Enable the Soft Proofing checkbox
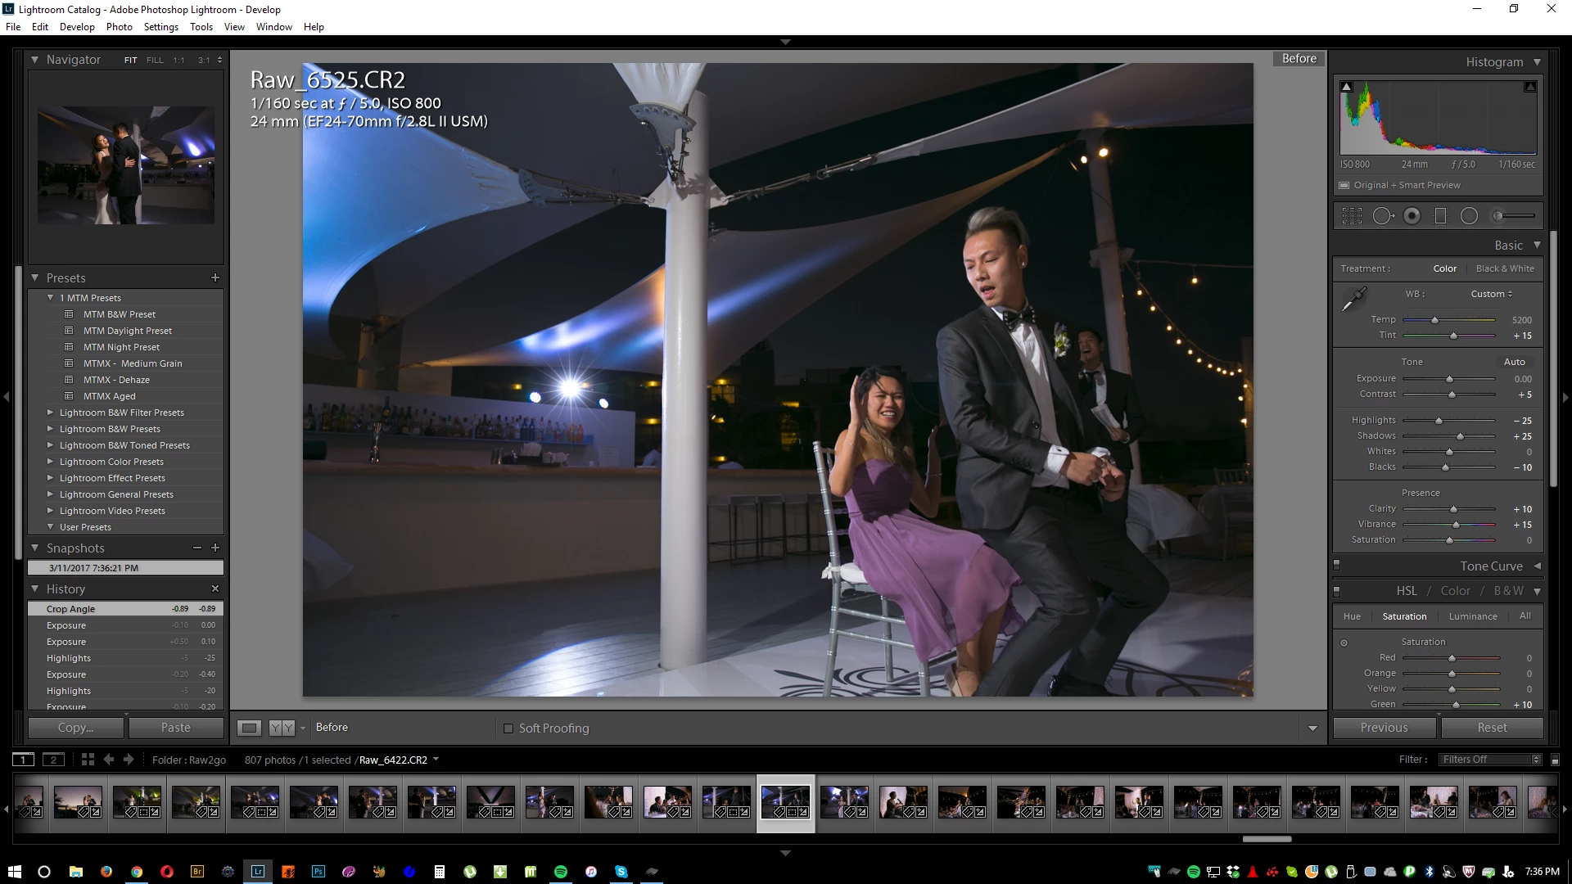1572x884 pixels. click(x=508, y=728)
